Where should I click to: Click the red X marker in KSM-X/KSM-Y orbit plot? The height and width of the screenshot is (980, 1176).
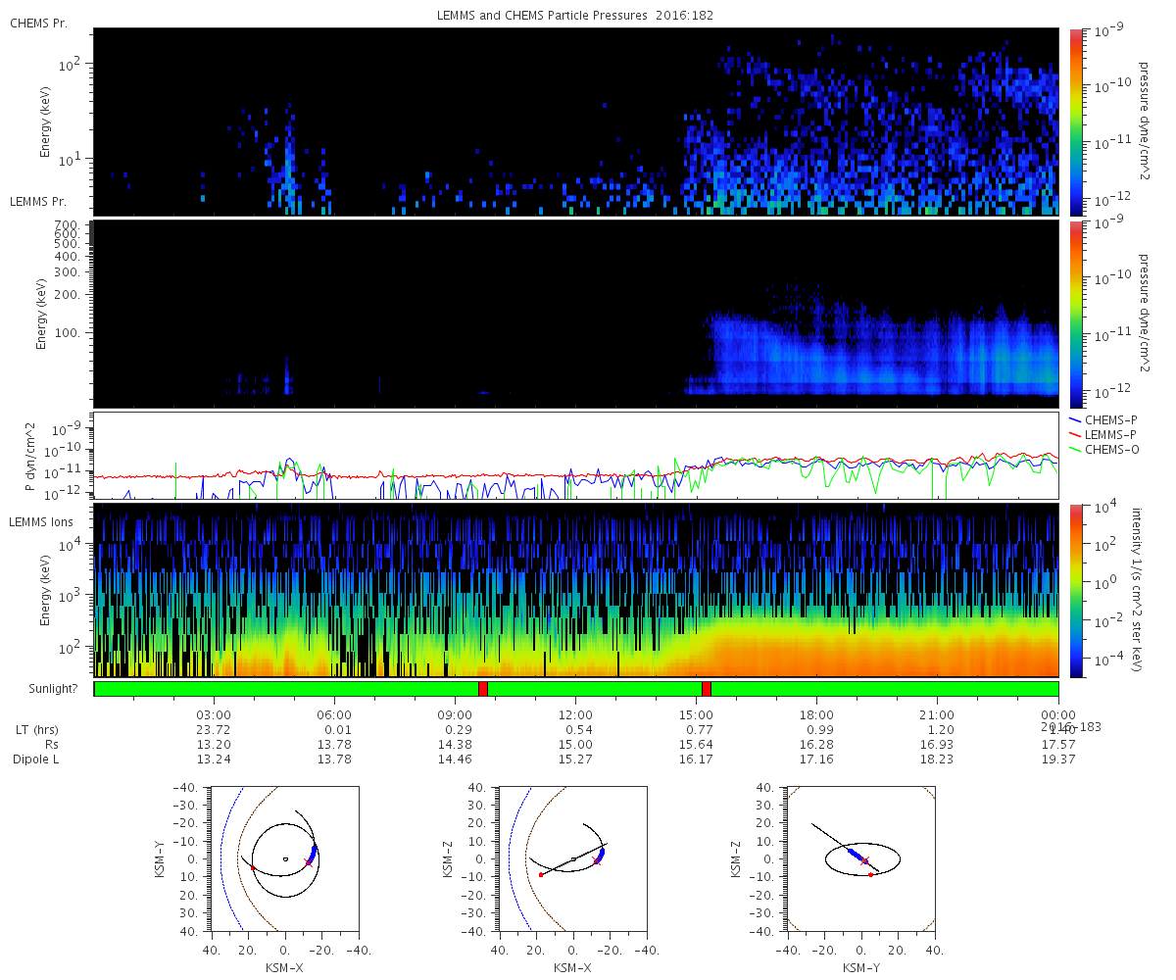tap(309, 862)
